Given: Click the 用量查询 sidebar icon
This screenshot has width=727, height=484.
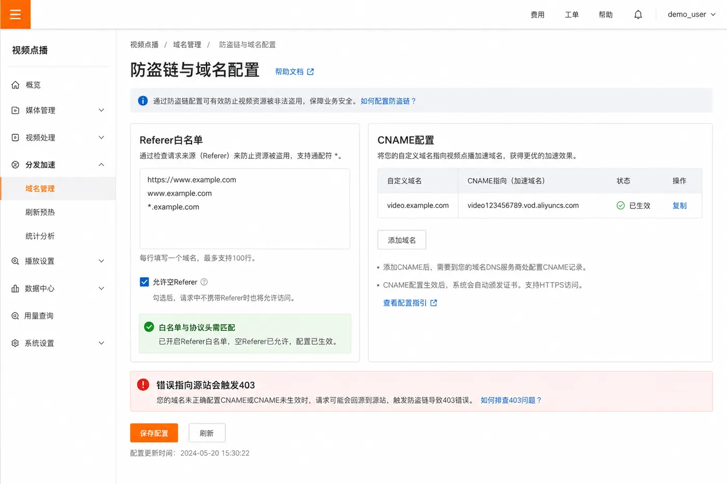Looking at the screenshot, I should (x=15, y=315).
